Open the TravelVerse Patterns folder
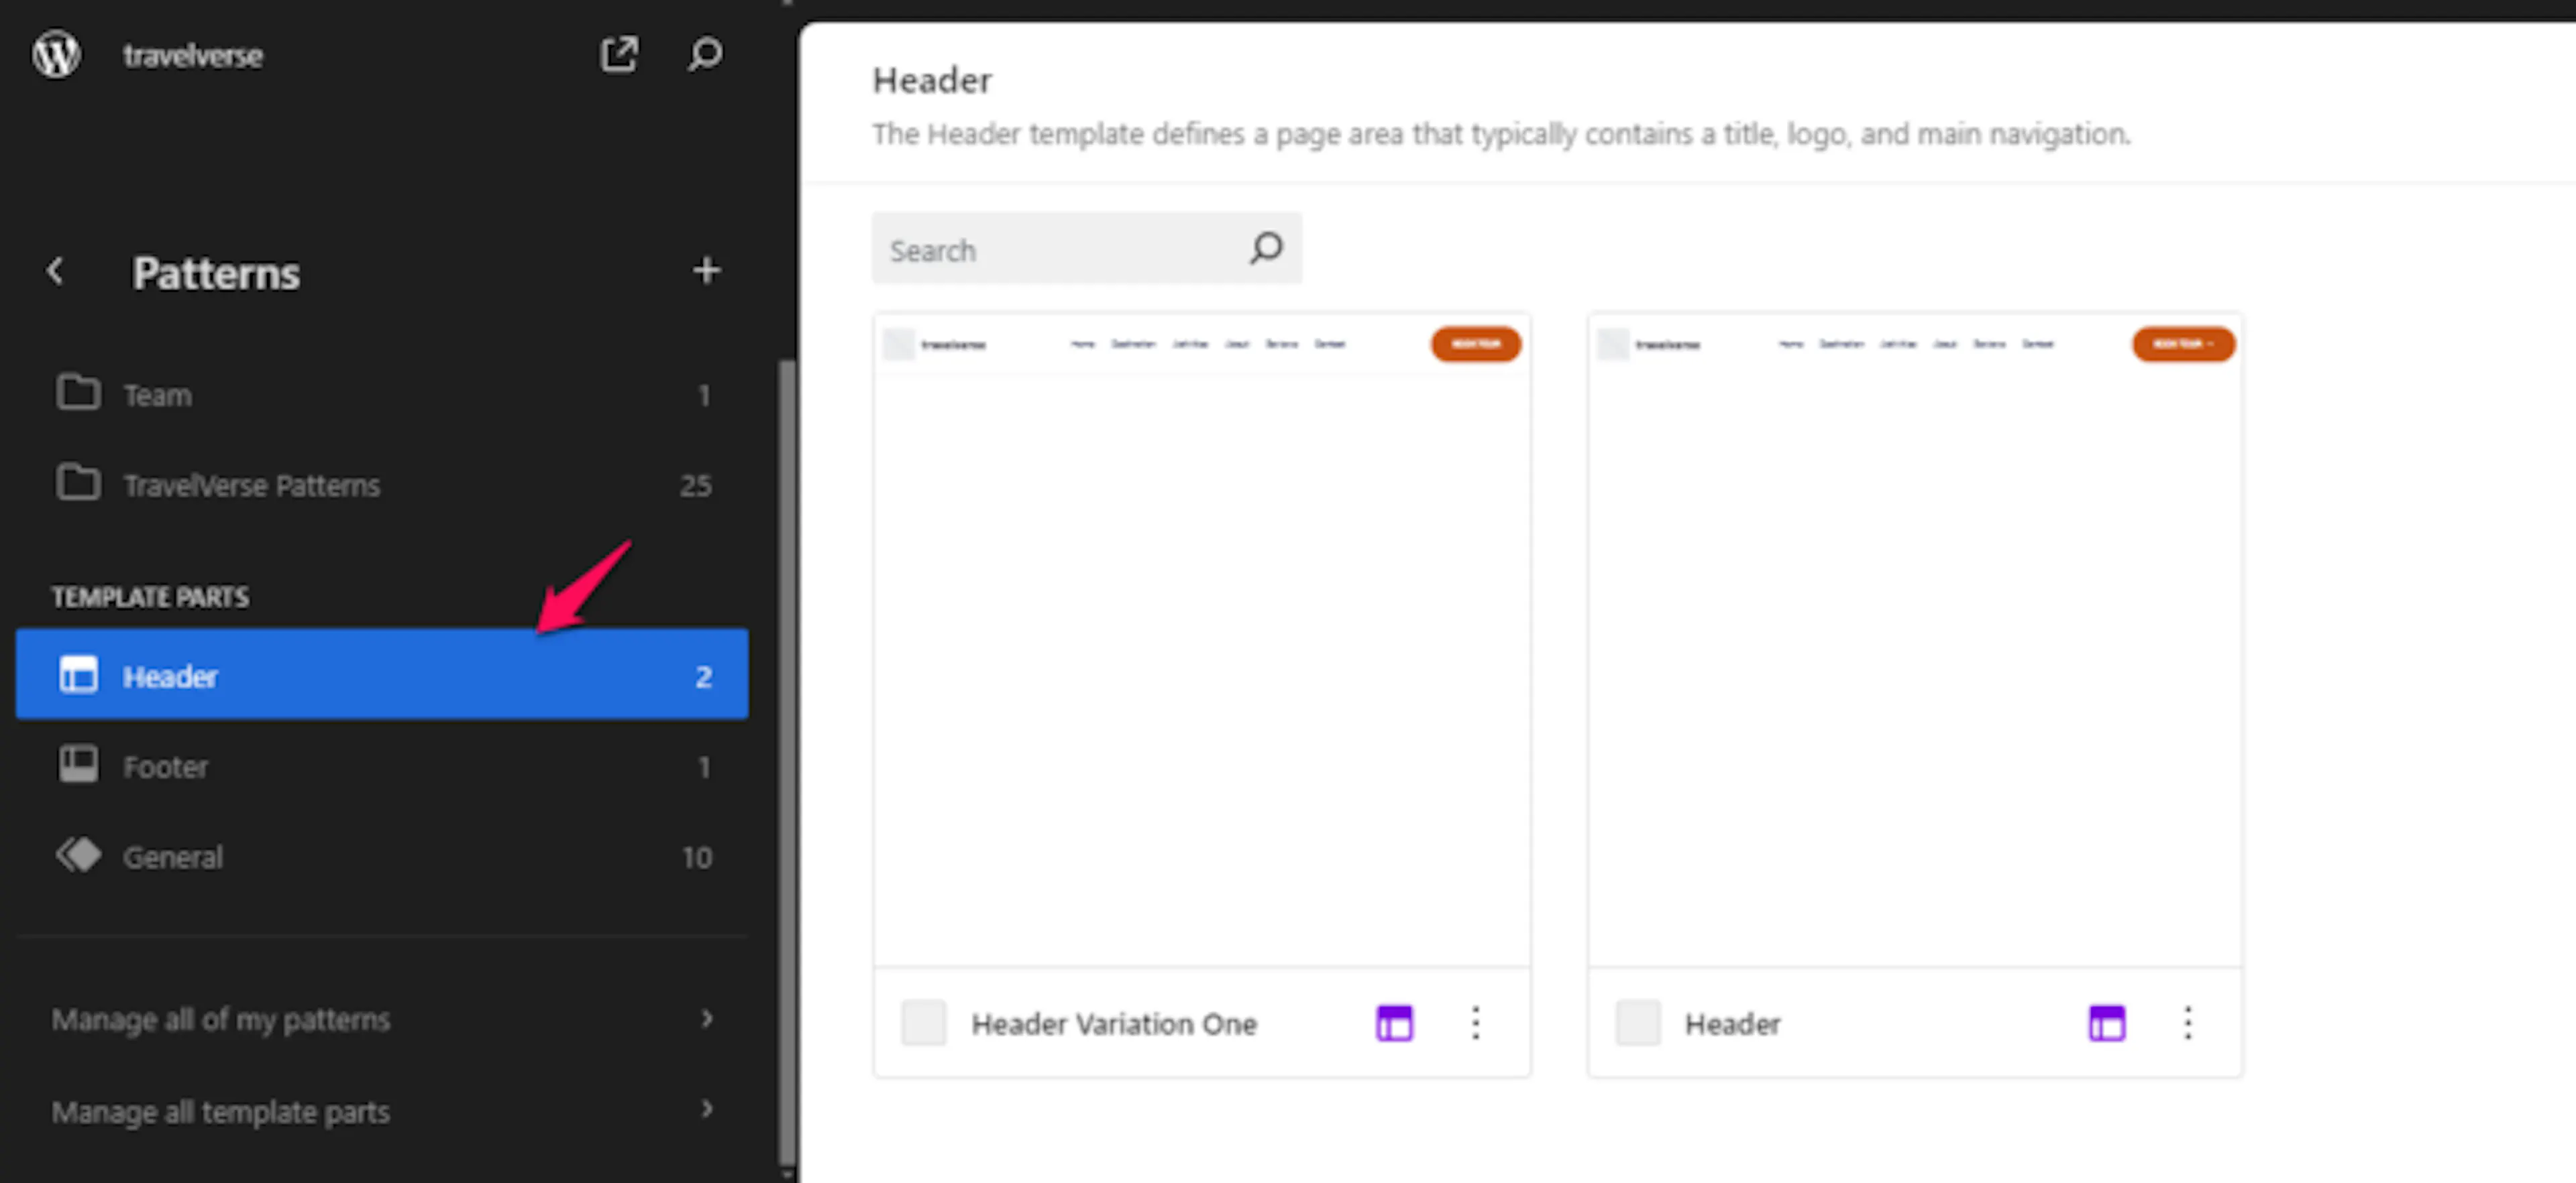2576x1183 pixels. click(382, 485)
